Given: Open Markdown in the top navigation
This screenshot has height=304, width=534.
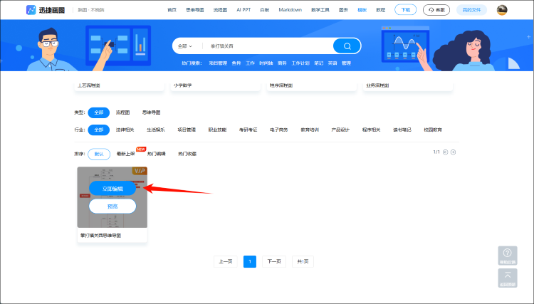Looking at the screenshot, I should point(290,10).
